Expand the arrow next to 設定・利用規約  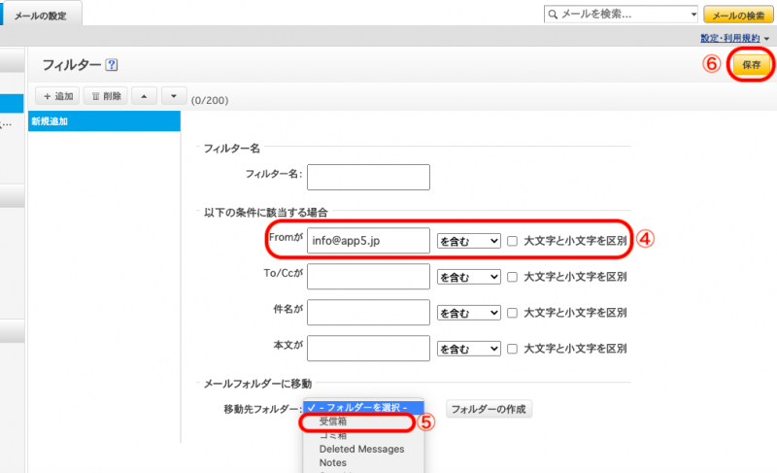[766, 39]
